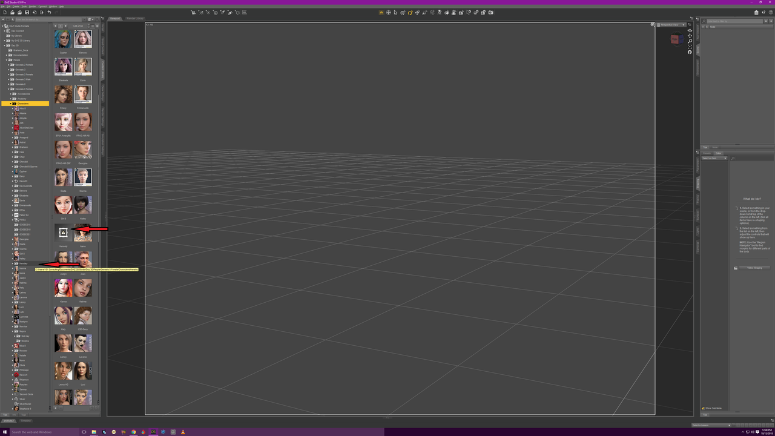Viewport: 775px width, 436px height.
Task: Open VLC from the taskbar
Action: pos(183,432)
